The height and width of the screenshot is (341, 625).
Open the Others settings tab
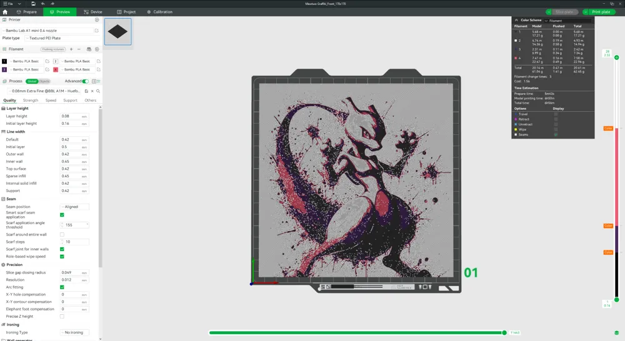click(91, 101)
